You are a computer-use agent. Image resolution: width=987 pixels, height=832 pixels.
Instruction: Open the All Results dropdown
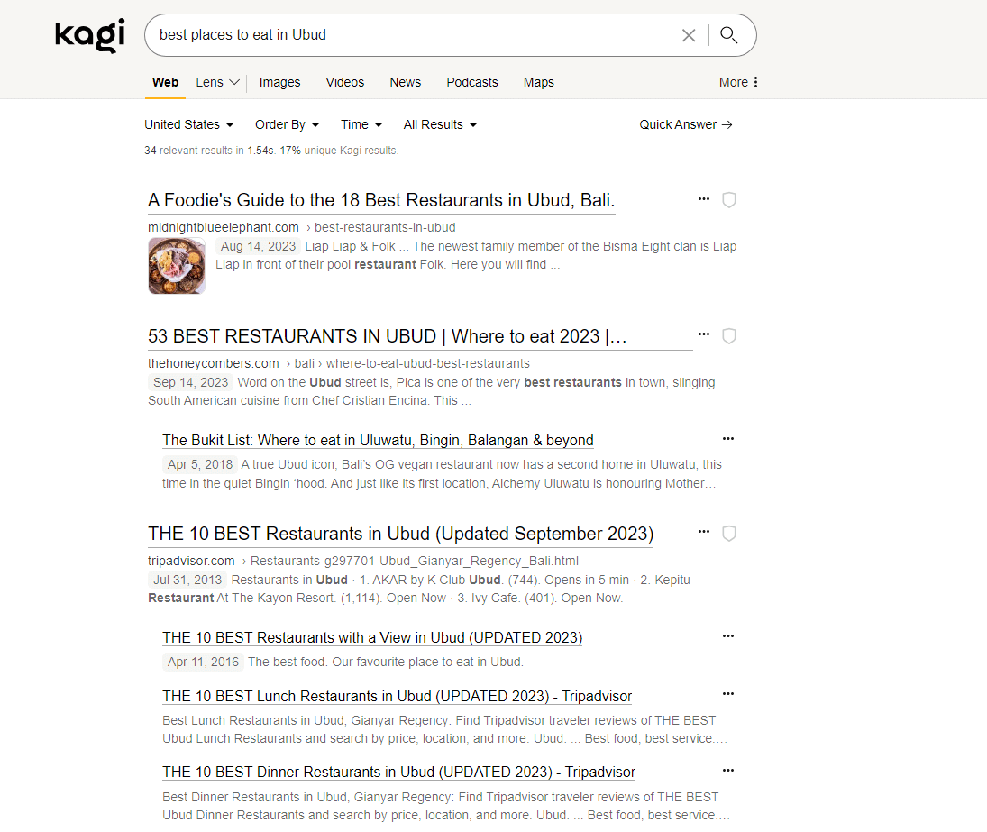[x=440, y=124]
